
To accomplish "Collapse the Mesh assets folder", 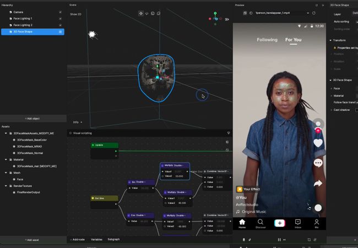I will [x=6, y=172].
